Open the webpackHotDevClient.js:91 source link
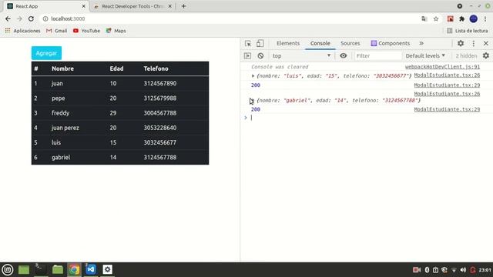Screen dimensions: 493x277 [x=442, y=67]
